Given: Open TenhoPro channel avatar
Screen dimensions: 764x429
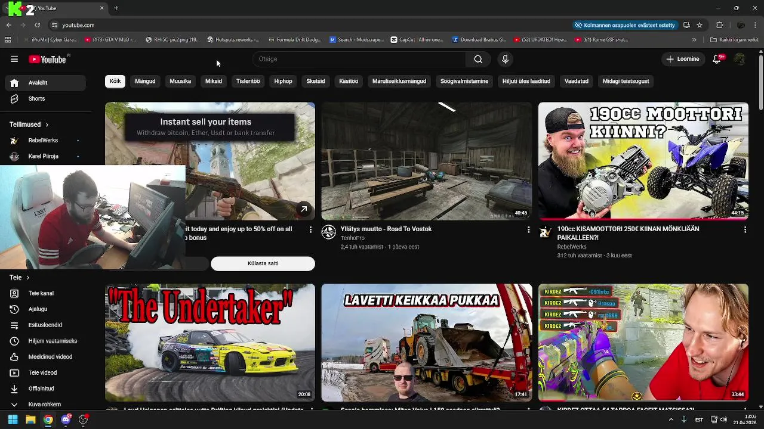Looking at the screenshot, I should [329, 232].
